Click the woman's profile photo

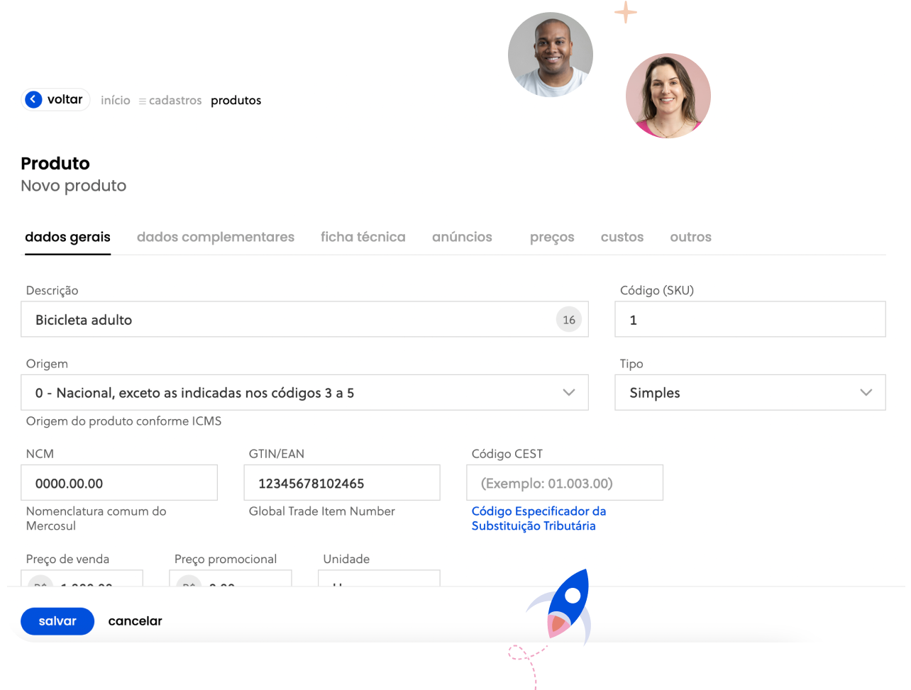coord(668,96)
